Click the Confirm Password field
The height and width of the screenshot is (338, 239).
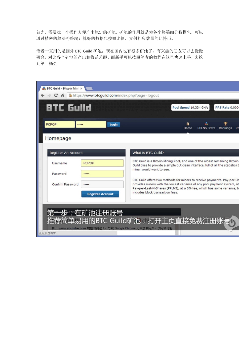point(102,184)
